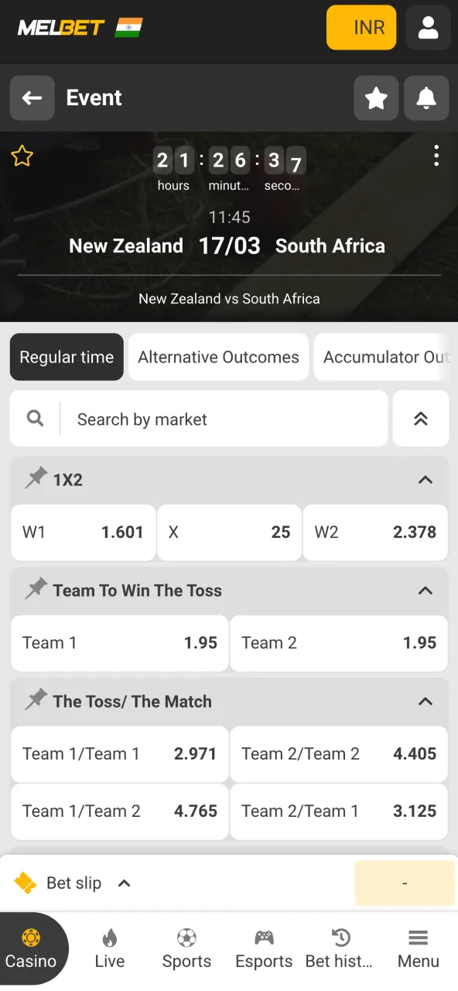This screenshot has height=991, width=458.
Task: Open the INR currency button
Action: pyautogui.click(x=361, y=27)
